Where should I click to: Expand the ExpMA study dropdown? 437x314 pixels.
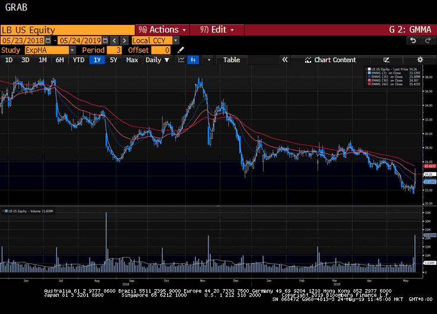coord(72,50)
